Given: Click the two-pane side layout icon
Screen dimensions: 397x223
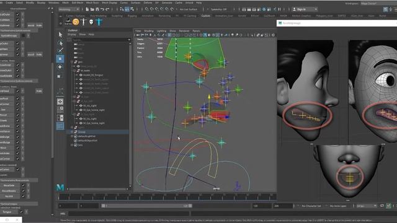Looking at the screenshot, I should coord(60,118).
